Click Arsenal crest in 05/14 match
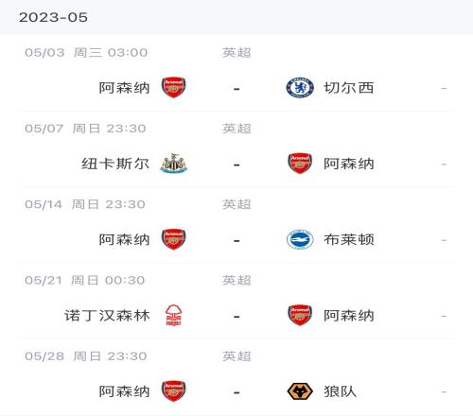This screenshot has height=416, width=473. [x=173, y=239]
